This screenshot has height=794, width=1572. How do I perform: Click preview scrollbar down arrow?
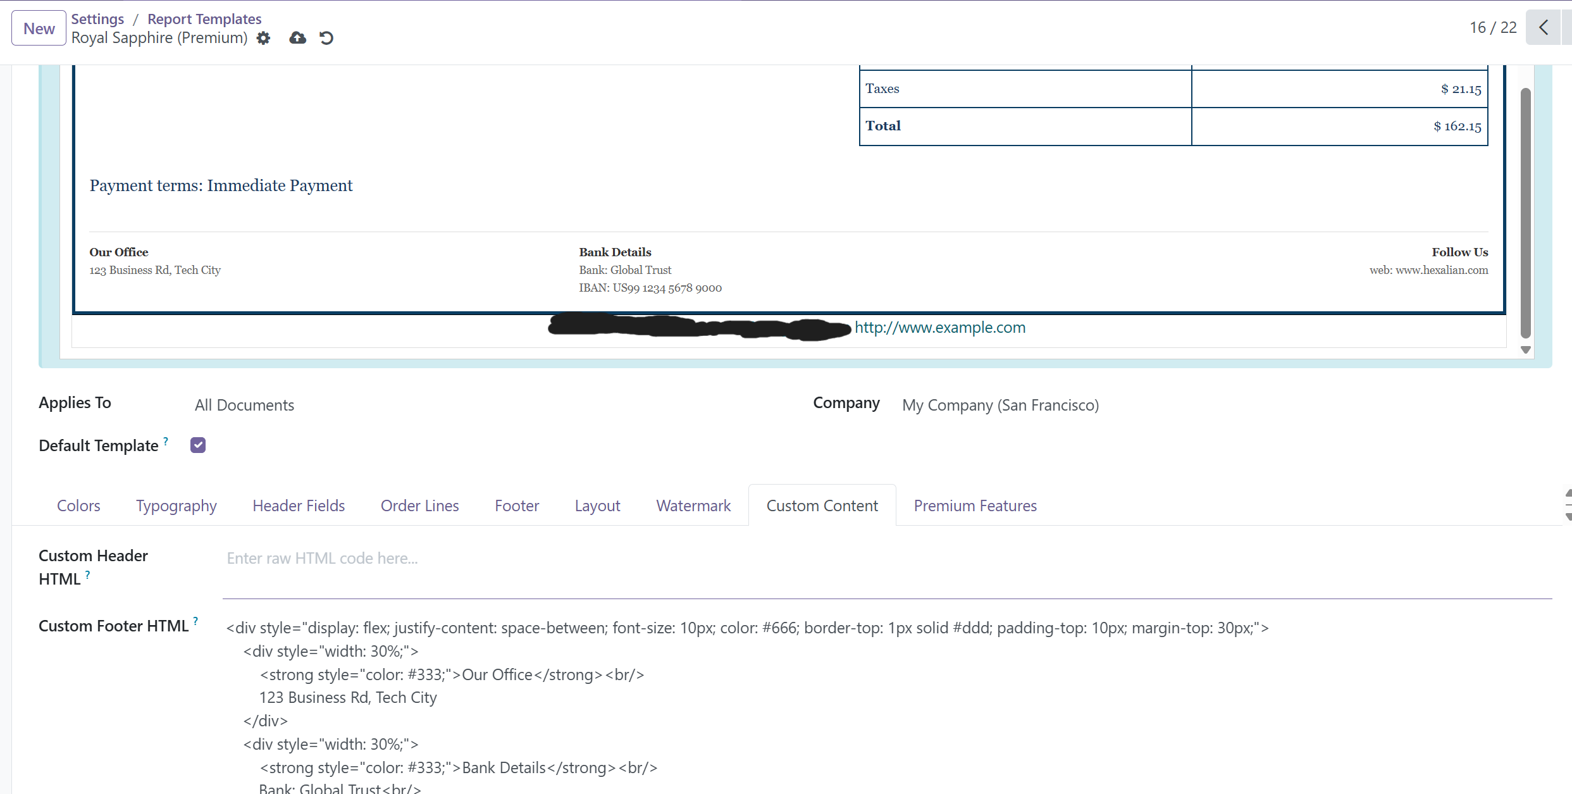(x=1526, y=350)
